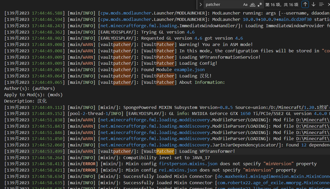This screenshot has width=330, height=189.
Task: Toggle the Find in Selection icon
Action: pyautogui.click(x=321, y=4)
